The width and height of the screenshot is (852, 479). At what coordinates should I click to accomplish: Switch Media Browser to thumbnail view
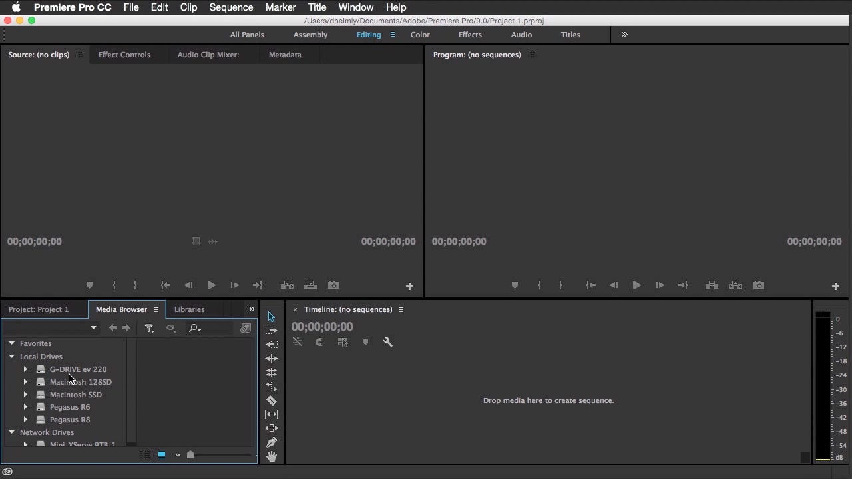[x=162, y=455]
